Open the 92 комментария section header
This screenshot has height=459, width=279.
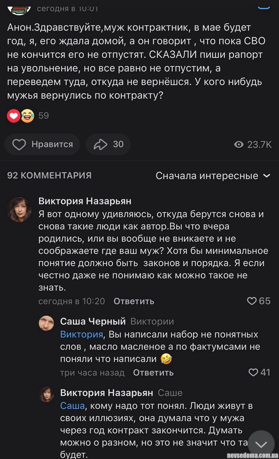click(x=49, y=176)
